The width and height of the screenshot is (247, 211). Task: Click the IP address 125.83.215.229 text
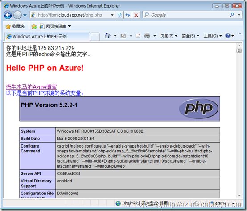click(56, 48)
